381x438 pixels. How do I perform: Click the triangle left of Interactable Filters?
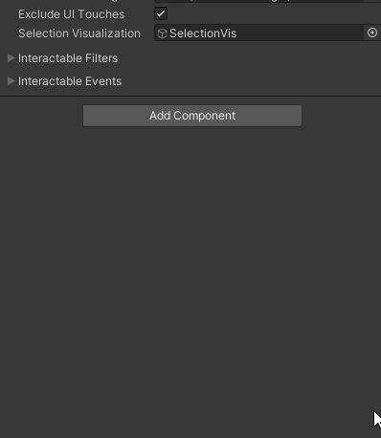[11, 58]
